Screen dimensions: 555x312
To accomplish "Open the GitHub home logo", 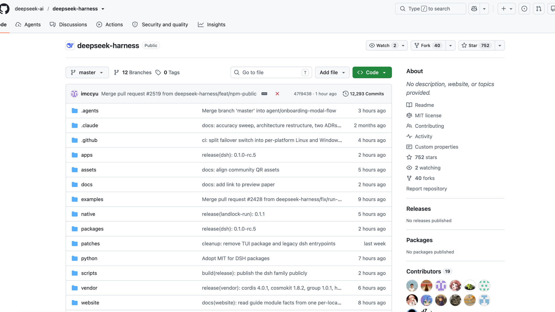I will tap(4, 9).
